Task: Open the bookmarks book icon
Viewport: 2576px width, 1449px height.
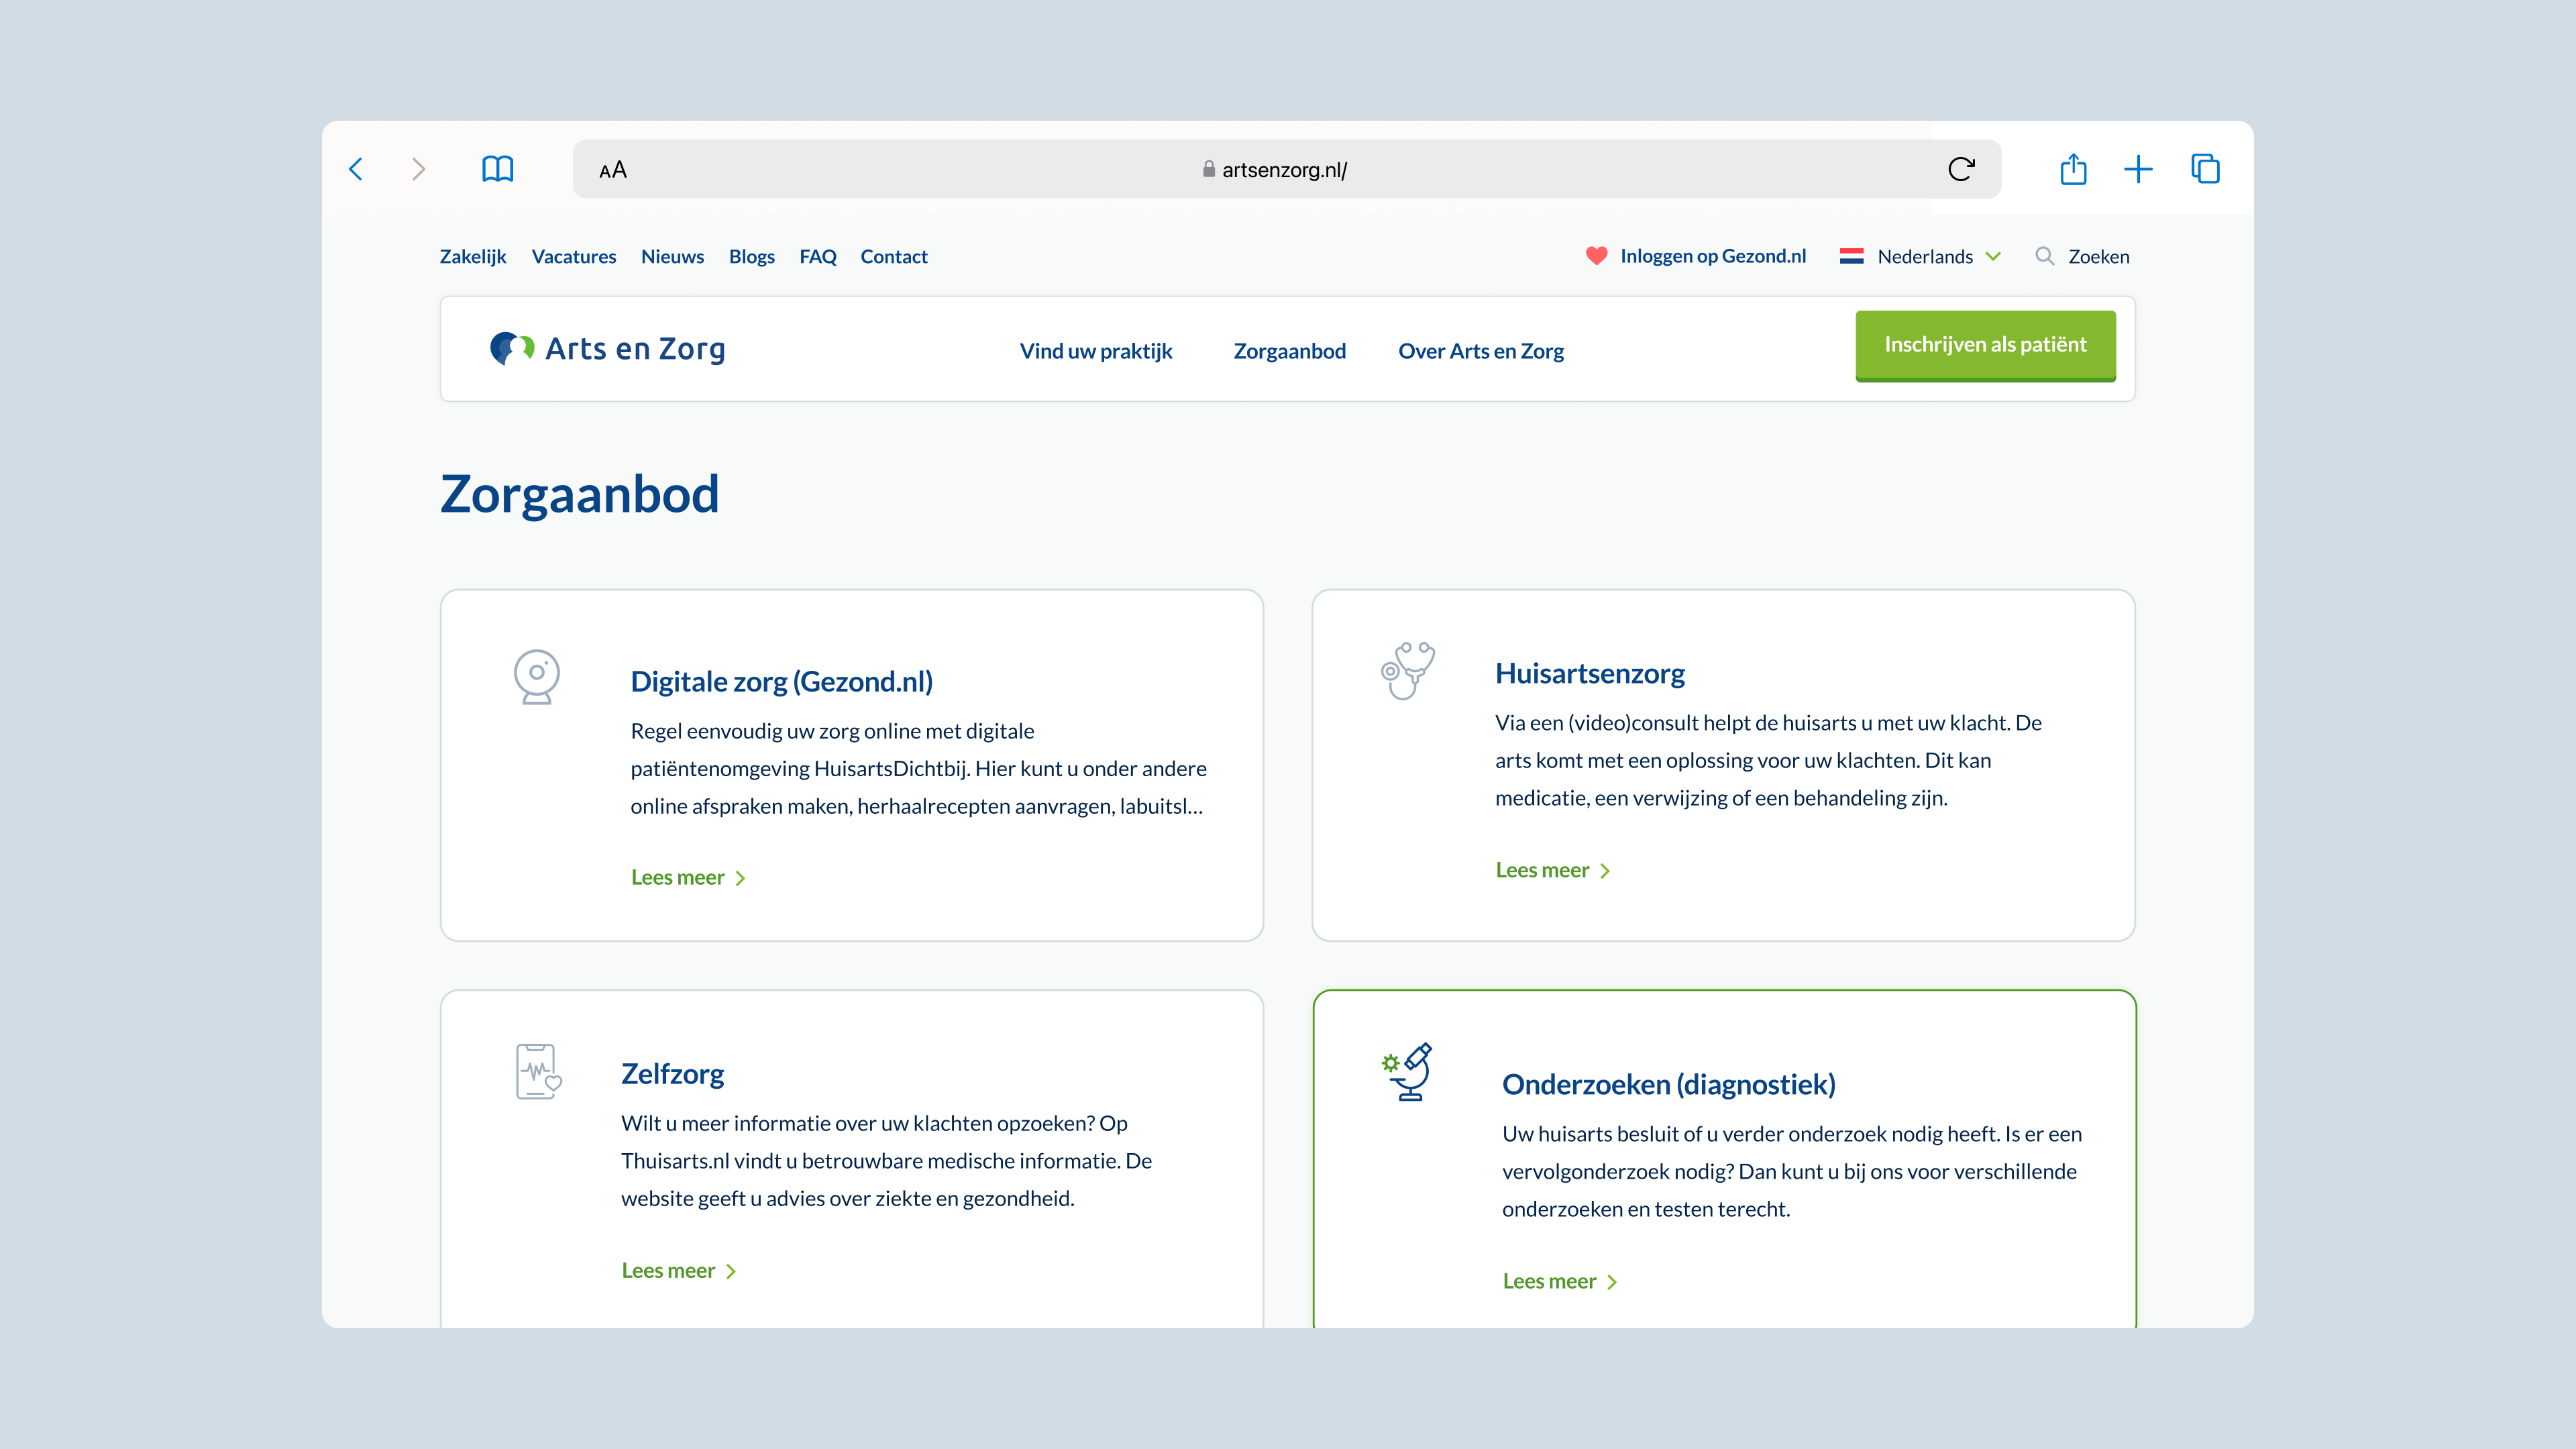Action: [497, 169]
